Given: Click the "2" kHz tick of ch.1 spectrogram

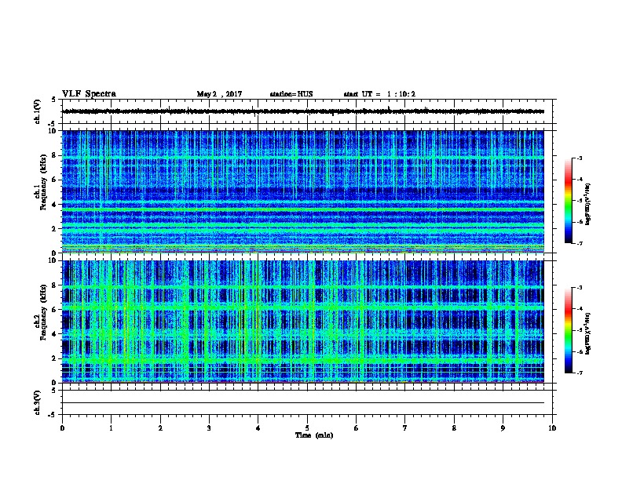Looking at the screenshot, I should pyautogui.click(x=53, y=229).
